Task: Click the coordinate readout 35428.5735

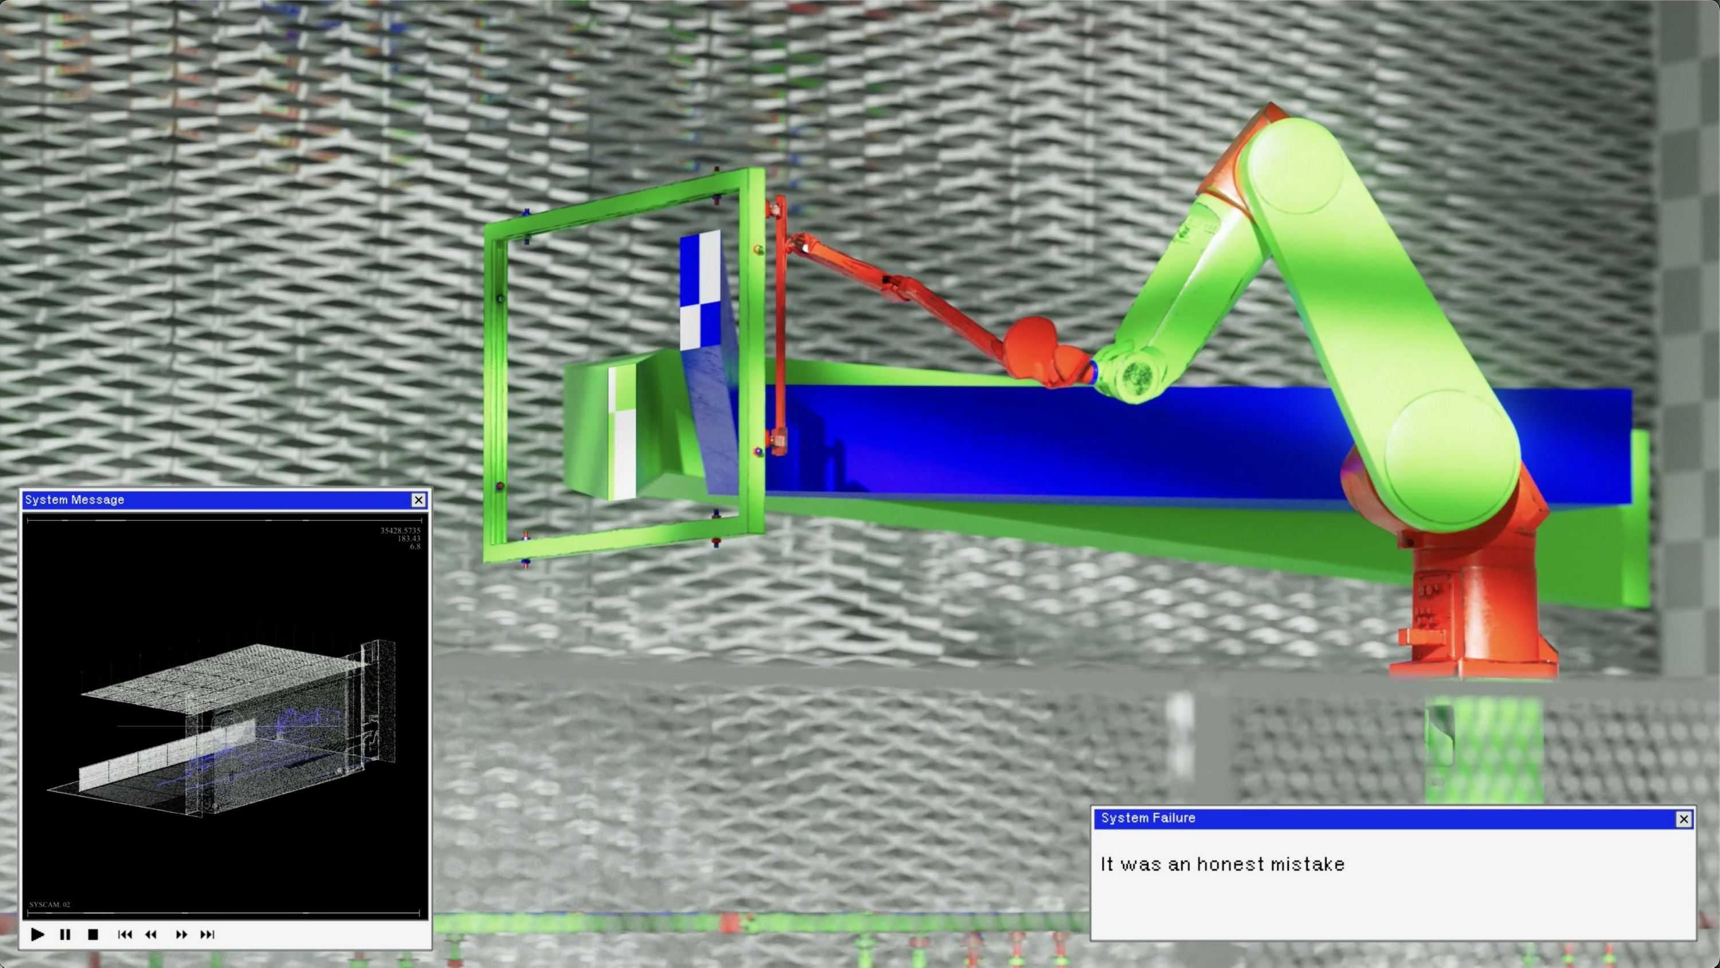Action: [400, 531]
